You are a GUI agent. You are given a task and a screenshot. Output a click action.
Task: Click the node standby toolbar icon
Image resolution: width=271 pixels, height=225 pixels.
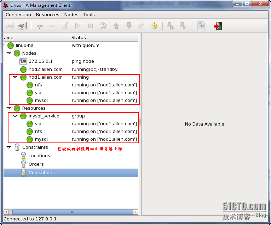(171, 26)
